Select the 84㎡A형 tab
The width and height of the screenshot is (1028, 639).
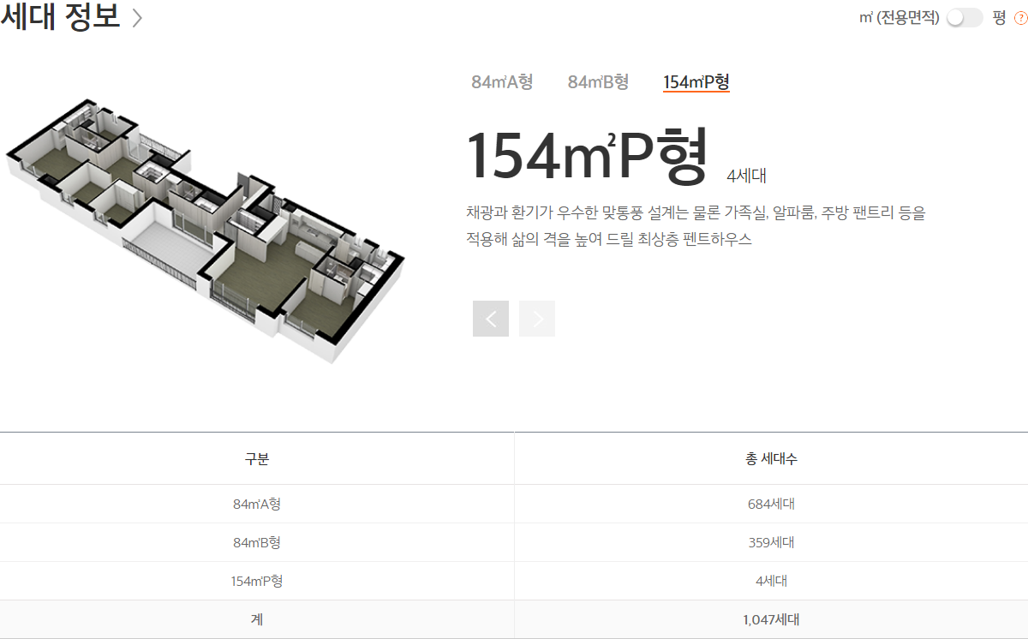[502, 82]
